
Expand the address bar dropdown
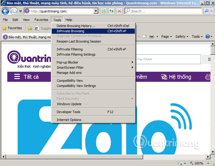(x=96, y=11)
